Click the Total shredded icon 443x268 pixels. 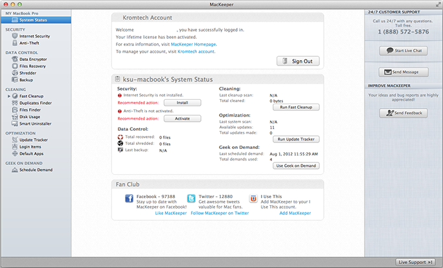[120, 144]
